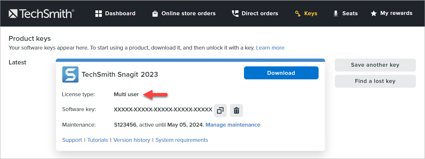
Task: Open the Manage maintenance link
Action: [x=233, y=125]
